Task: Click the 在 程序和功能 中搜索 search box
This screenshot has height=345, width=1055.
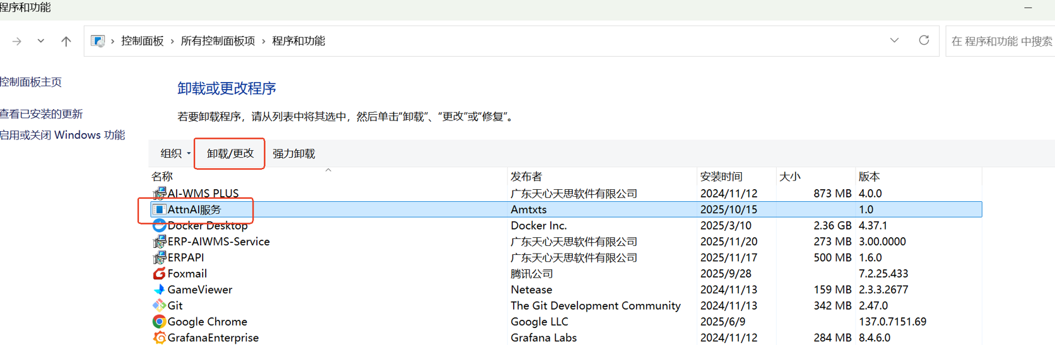Action: click(x=1001, y=41)
